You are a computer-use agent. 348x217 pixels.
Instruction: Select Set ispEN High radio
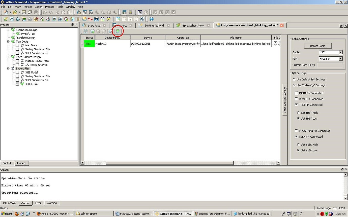pyautogui.click(x=298, y=145)
